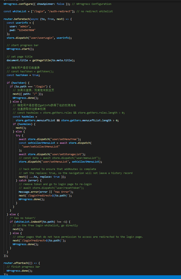This screenshot has width=181, height=279.
Task: Click the "remove token and go to login" comment
Action: 55,184
